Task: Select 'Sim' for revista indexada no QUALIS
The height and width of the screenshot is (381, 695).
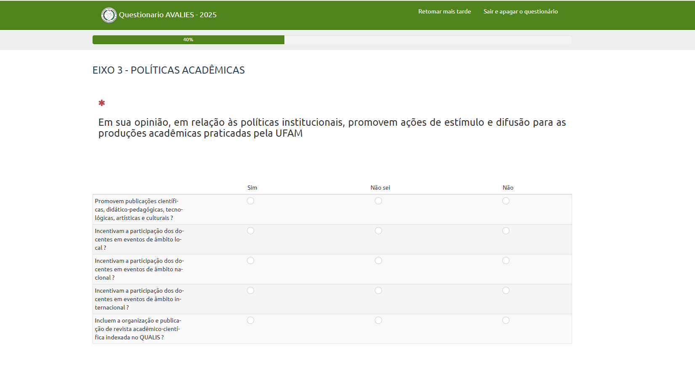Action: point(251,320)
